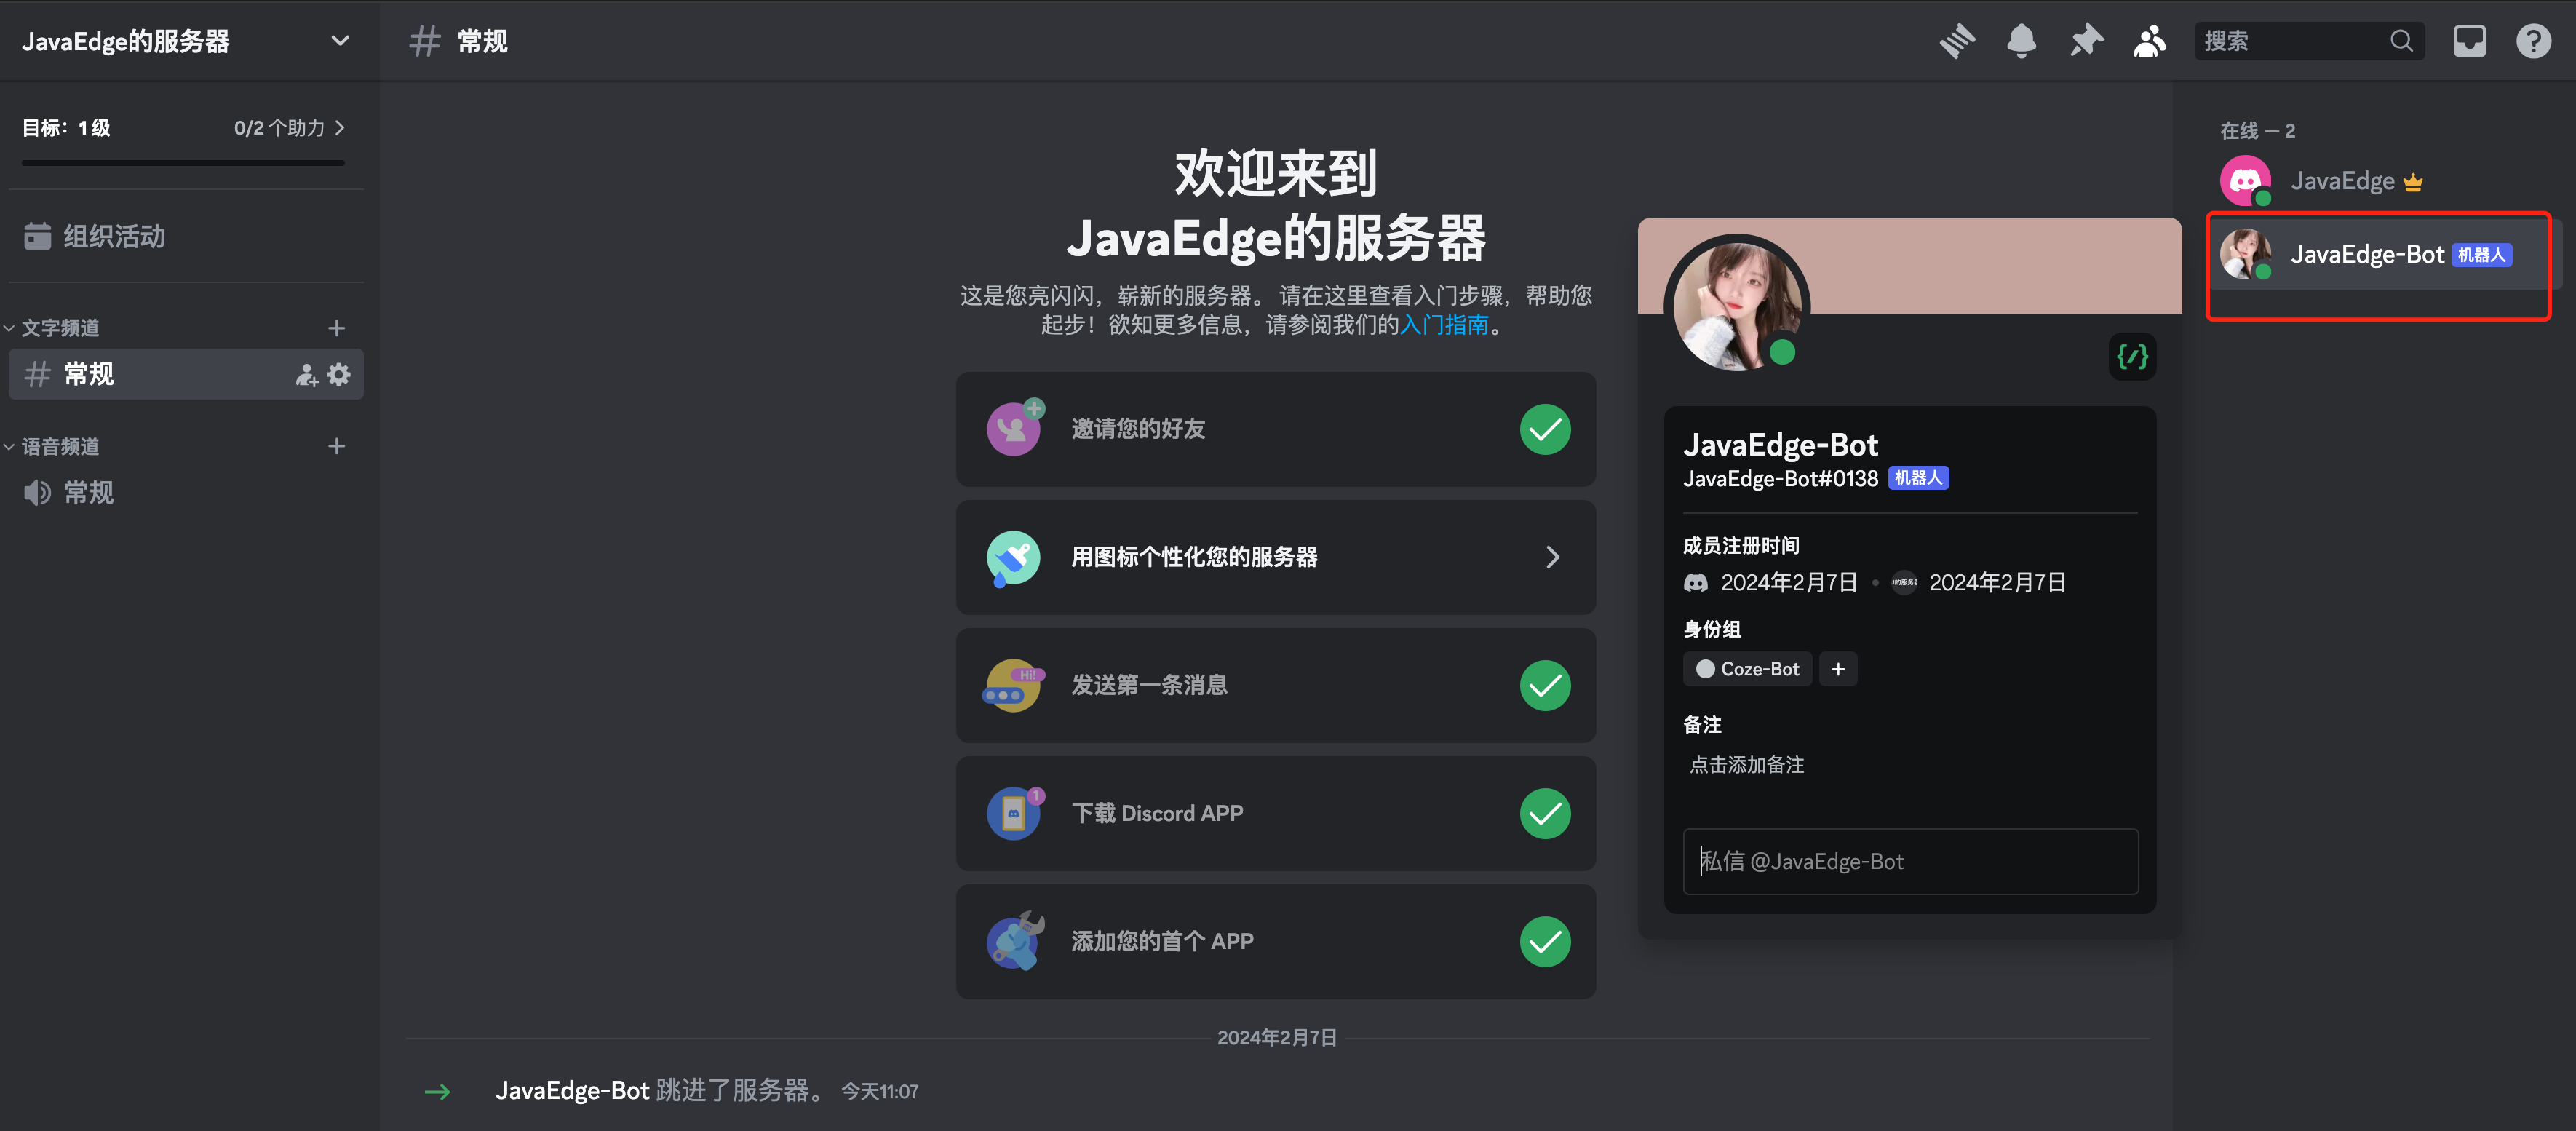Screen dimensions: 2576x1131
Task: Click the slash-command badge on bot profile
Action: coord(2132,357)
